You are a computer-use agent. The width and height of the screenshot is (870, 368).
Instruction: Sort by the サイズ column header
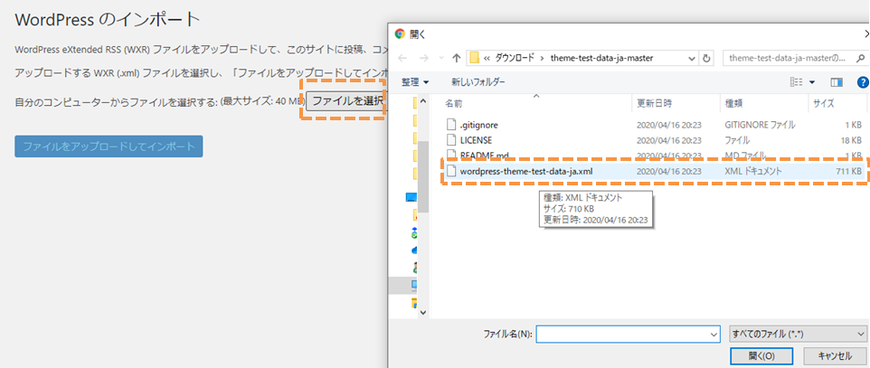pos(823,103)
